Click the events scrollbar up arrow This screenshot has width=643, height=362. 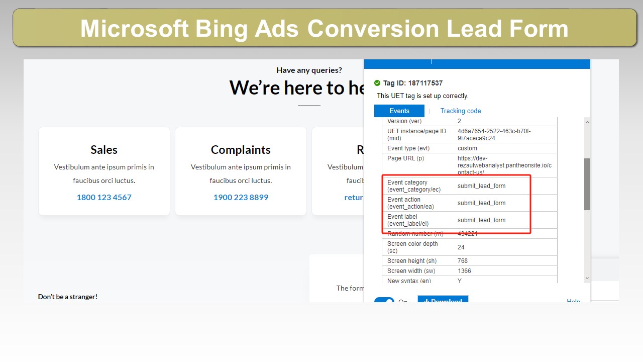(587, 122)
